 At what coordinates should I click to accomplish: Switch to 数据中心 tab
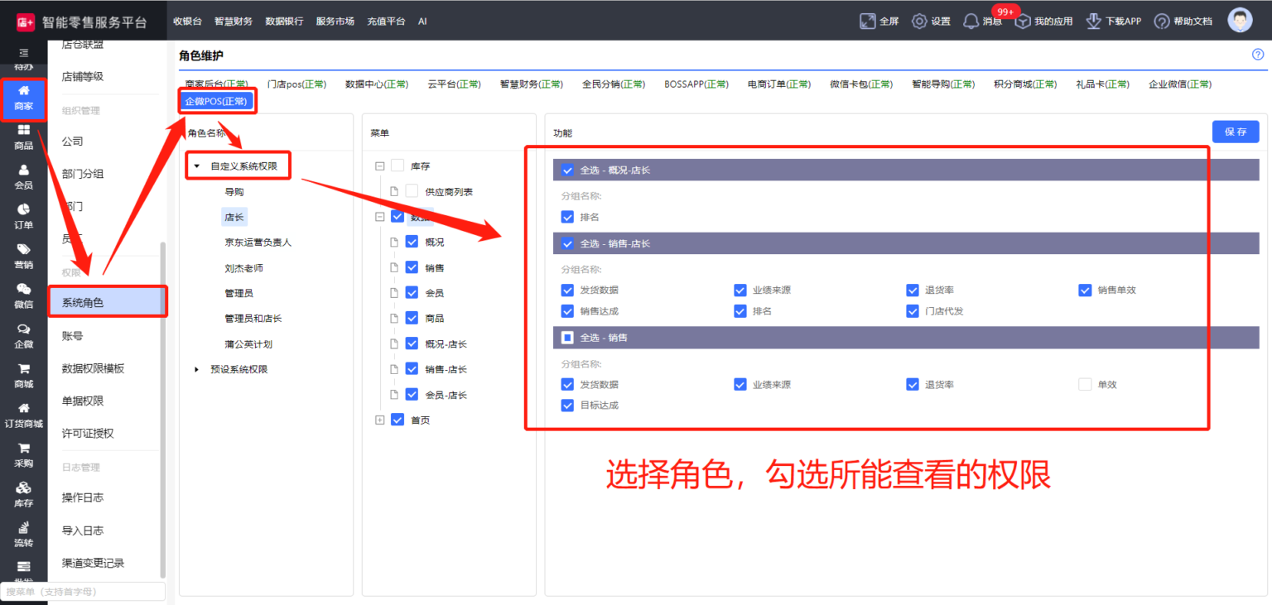click(x=377, y=84)
